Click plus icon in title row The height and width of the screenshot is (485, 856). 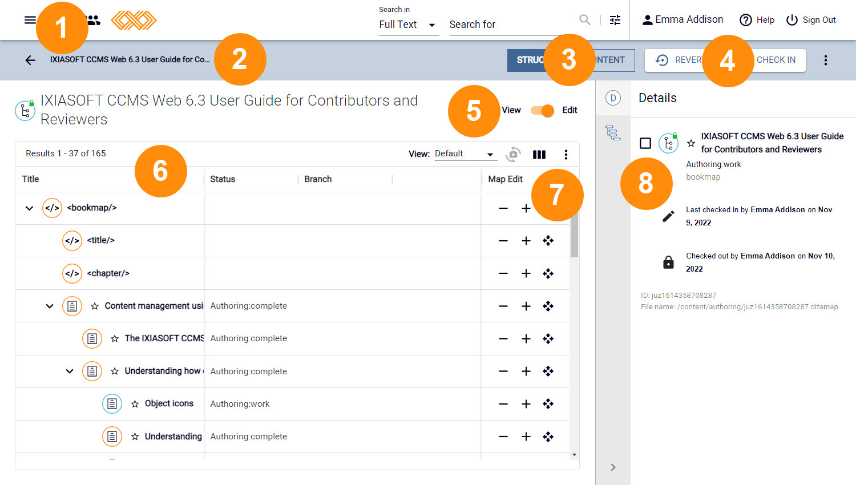click(526, 241)
